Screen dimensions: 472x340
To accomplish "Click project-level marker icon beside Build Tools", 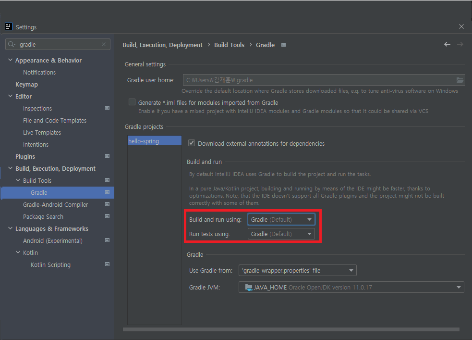I will coord(107,180).
